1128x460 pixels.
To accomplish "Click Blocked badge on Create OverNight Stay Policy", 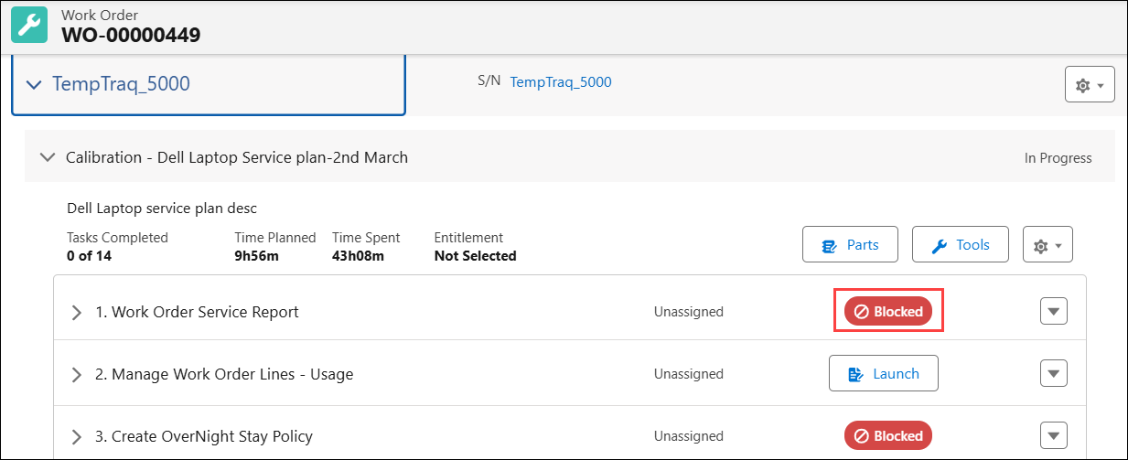I will pyautogui.click(x=888, y=436).
